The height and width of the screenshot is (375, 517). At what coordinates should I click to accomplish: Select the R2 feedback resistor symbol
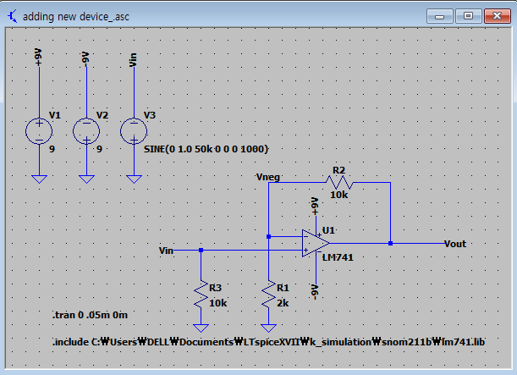pyautogui.click(x=339, y=182)
